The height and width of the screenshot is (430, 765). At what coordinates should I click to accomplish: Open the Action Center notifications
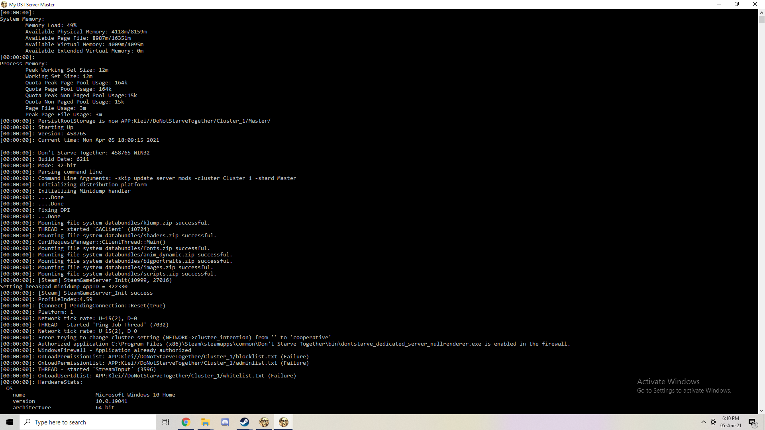(x=752, y=422)
